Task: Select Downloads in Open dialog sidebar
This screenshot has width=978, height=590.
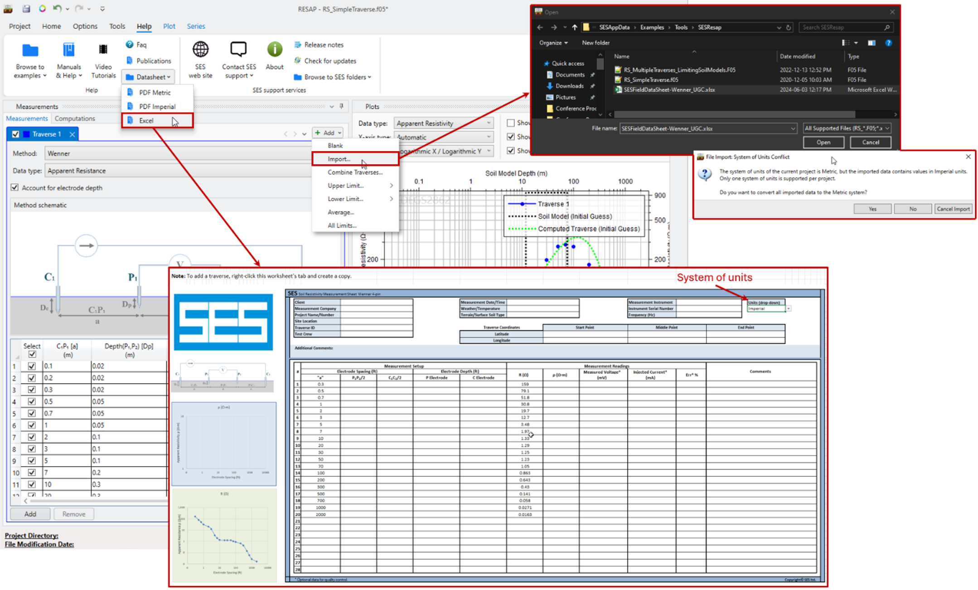Action: 569,86
